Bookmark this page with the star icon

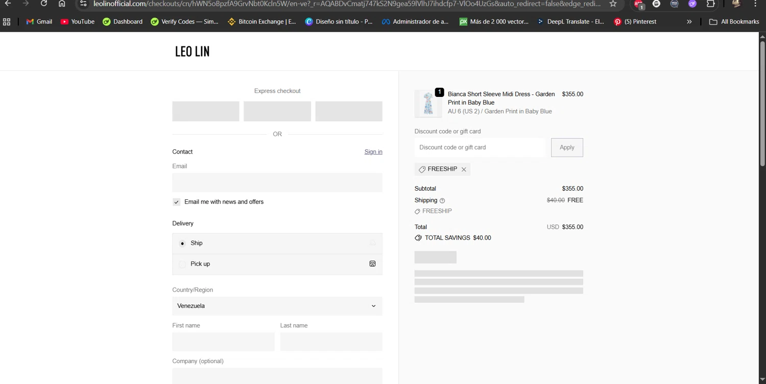coord(613,4)
